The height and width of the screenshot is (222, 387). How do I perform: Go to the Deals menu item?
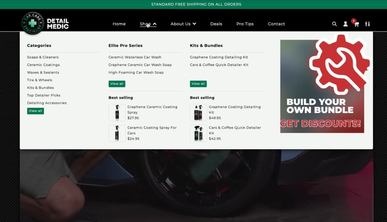pos(216,24)
